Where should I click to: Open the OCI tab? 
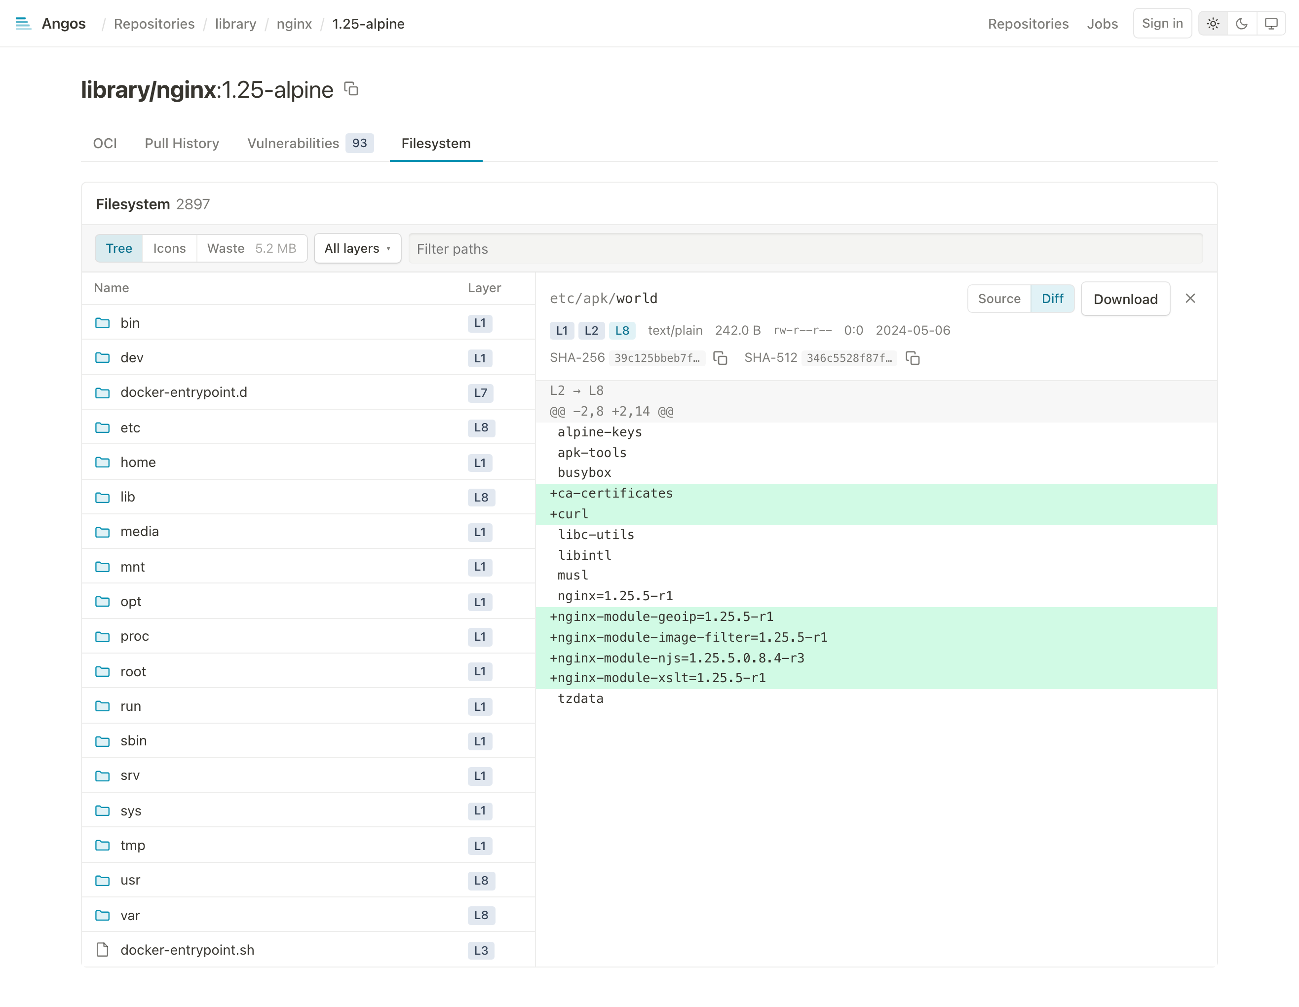(x=105, y=143)
